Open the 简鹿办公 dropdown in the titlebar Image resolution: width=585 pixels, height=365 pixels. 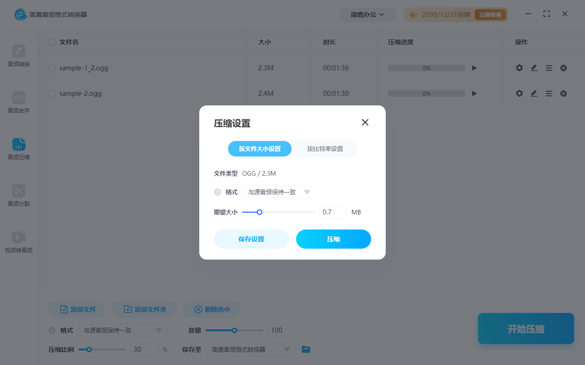coord(368,14)
